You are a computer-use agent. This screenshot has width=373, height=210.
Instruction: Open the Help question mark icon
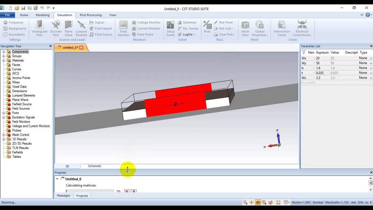click(x=368, y=15)
